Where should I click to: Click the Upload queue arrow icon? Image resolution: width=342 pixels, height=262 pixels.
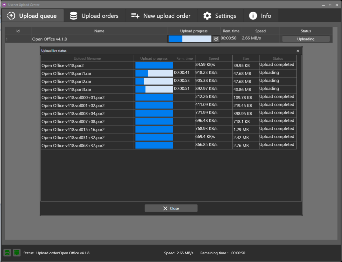click(x=11, y=16)
